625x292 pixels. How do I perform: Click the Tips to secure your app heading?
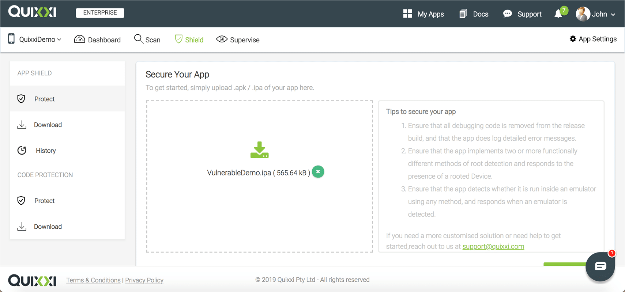421,111
